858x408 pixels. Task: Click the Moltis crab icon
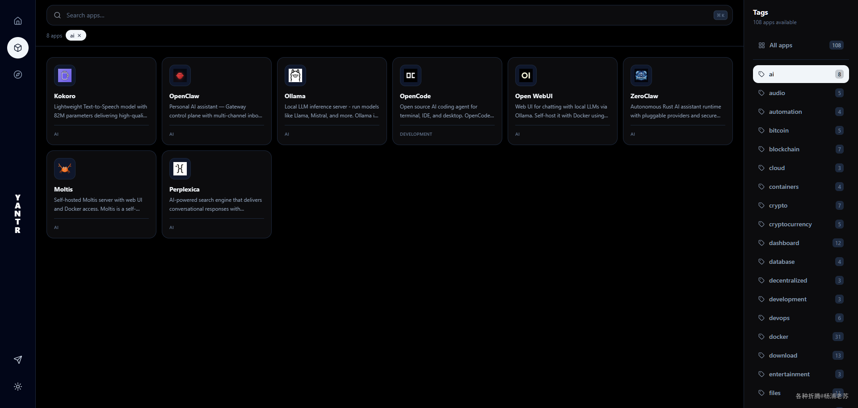[x=65, y=169]
